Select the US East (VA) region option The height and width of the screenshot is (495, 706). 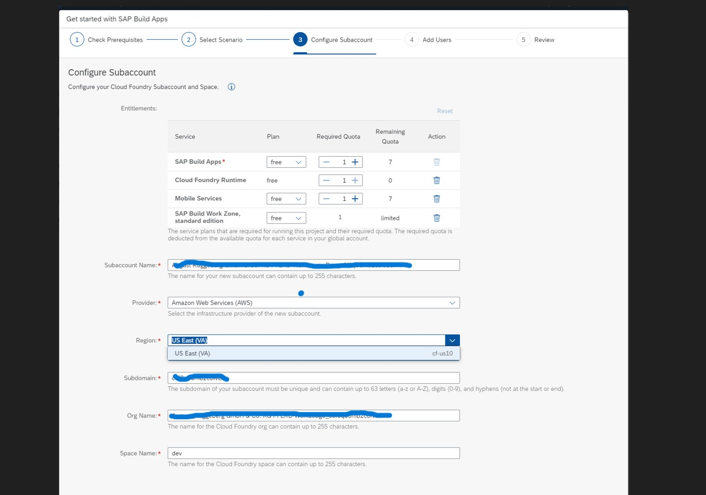tap(314, 353)
